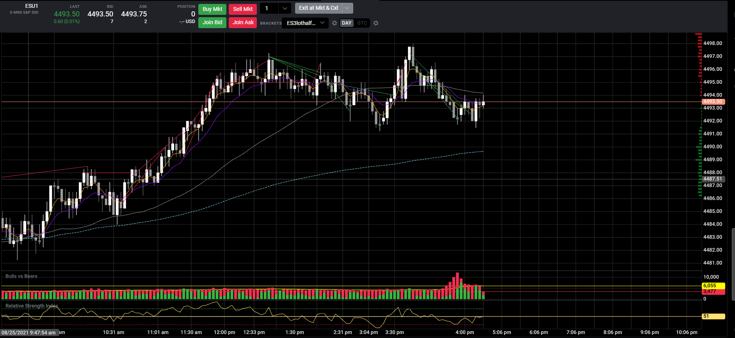The image size is (735, 338).
Task: Click the Buy Mkt button
Action: (212, 9)
